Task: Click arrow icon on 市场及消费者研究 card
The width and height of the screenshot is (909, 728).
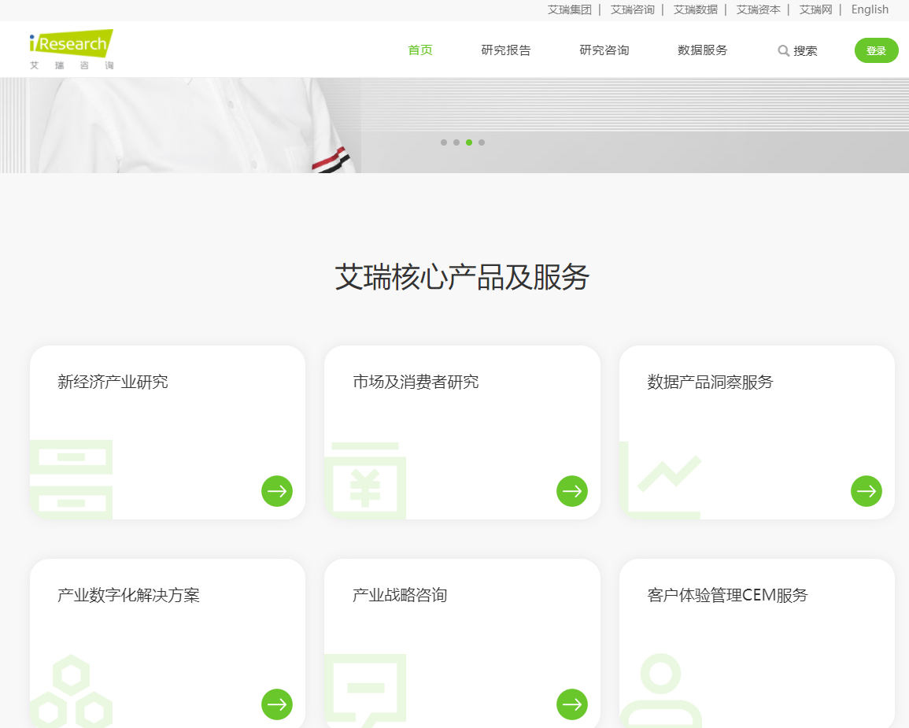Action: point(572,491)
